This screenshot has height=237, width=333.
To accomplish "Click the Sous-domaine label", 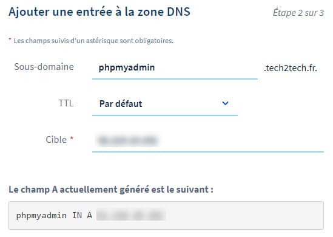I will coord(44,67).
